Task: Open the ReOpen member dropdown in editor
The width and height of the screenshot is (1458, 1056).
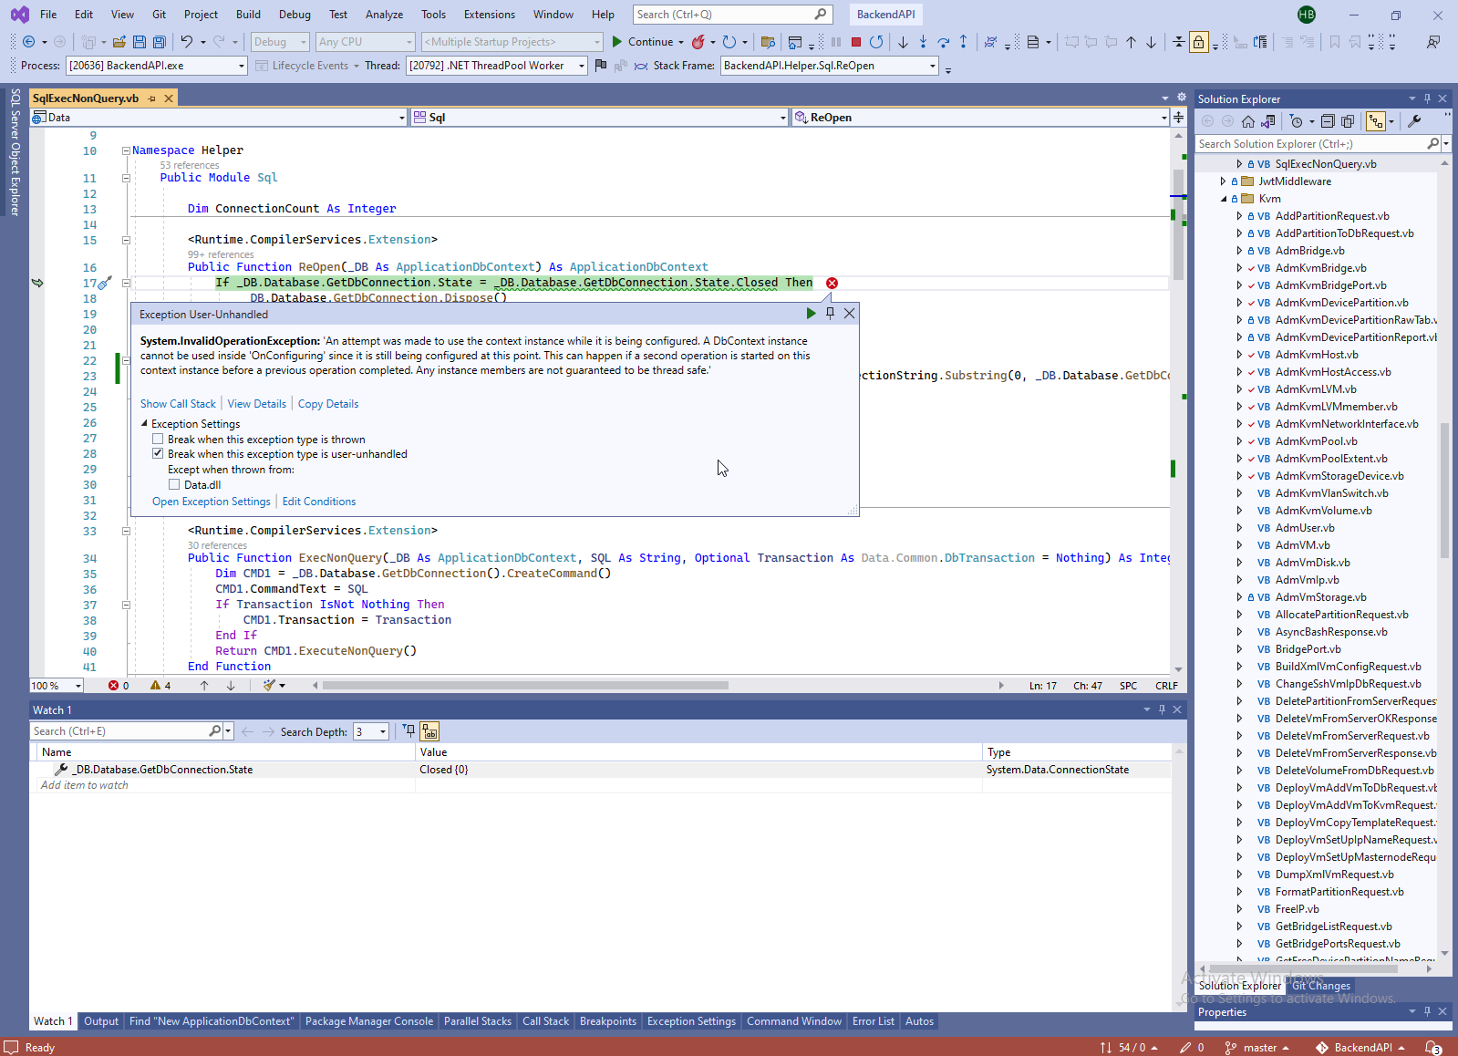Action: 980,118
